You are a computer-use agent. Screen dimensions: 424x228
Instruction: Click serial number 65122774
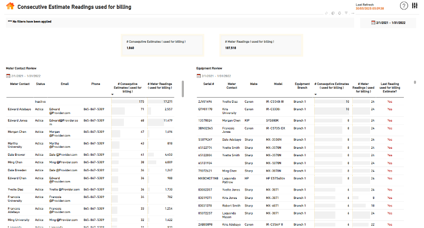(x=205, y=148)
